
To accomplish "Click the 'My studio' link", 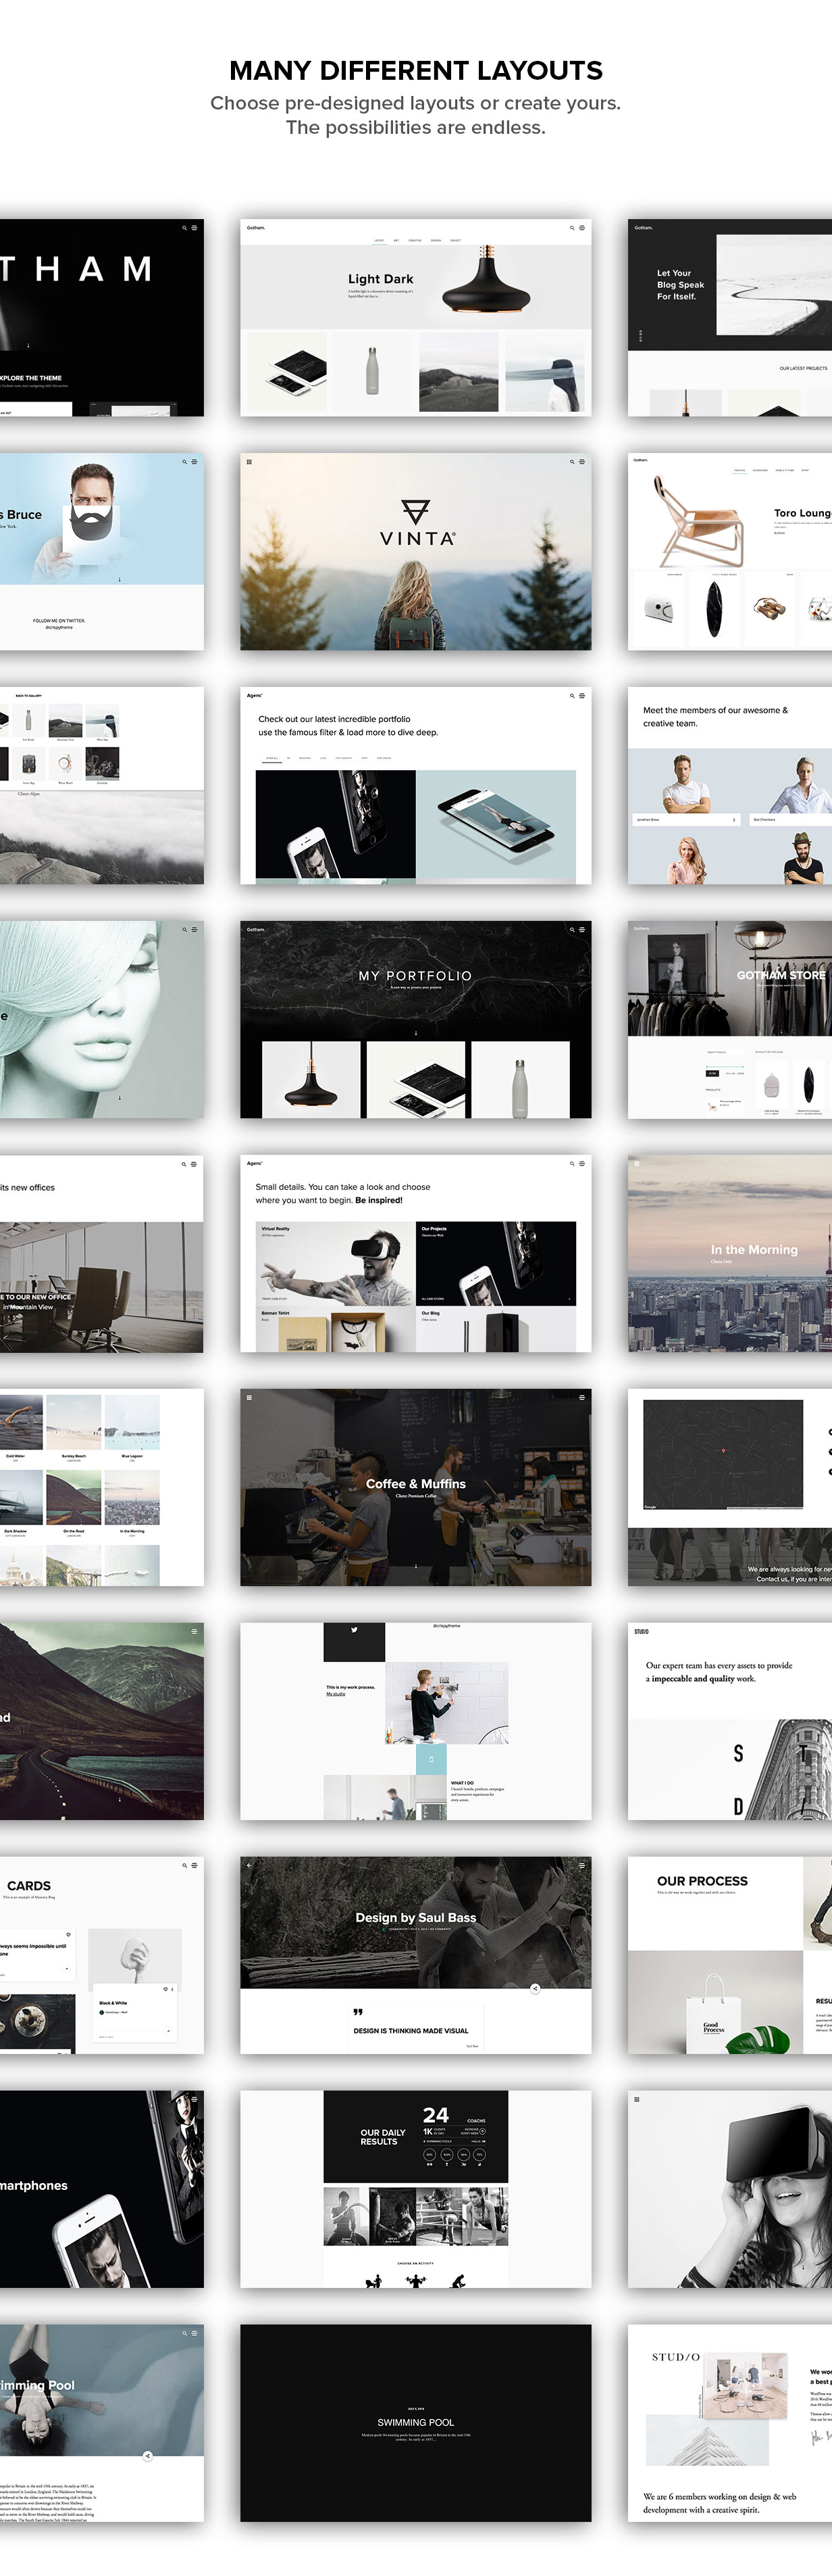I will click(336, 1694).
